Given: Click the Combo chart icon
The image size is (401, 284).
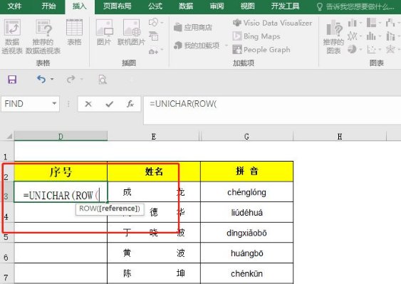Looking at the screenshot, I should click(390, 36).
